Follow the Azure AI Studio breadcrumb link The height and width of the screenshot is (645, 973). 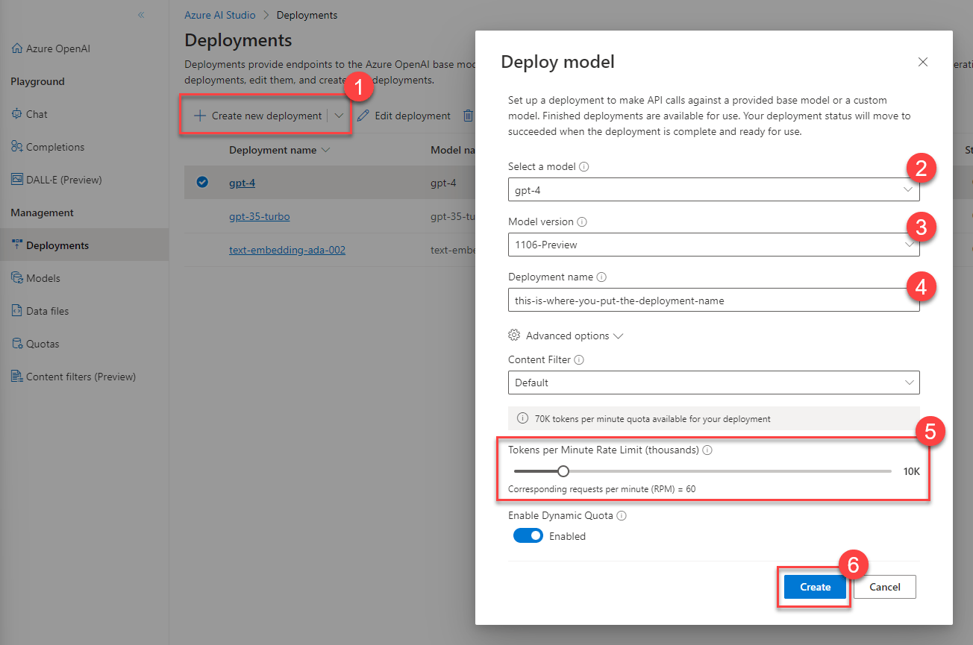[x=219, y=14]
